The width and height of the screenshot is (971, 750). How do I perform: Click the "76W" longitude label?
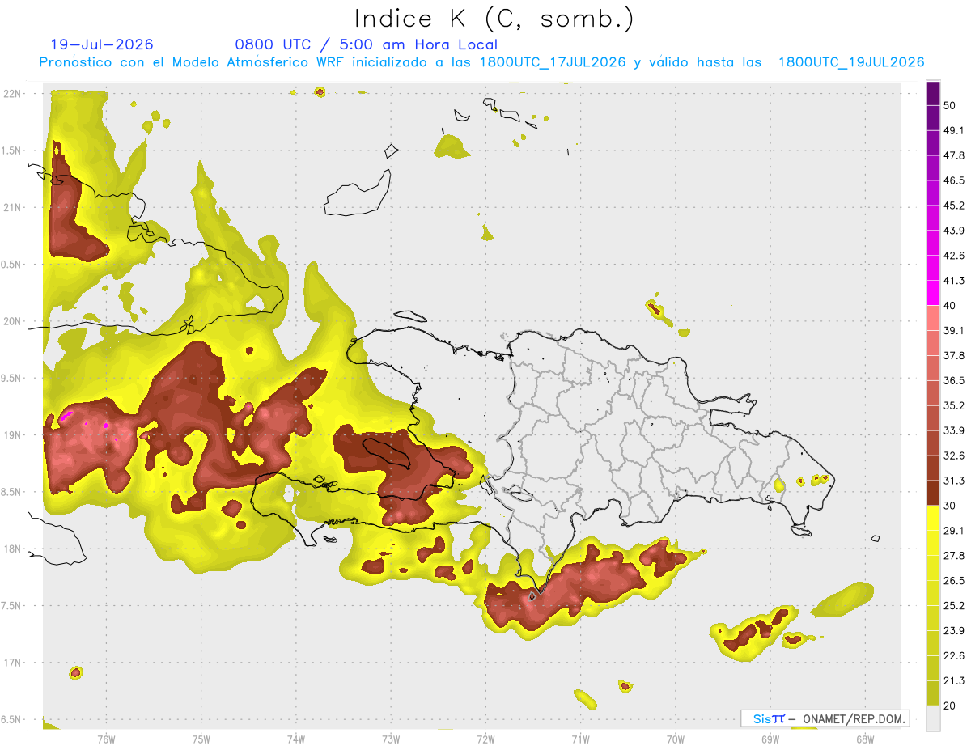click(106, 739)
